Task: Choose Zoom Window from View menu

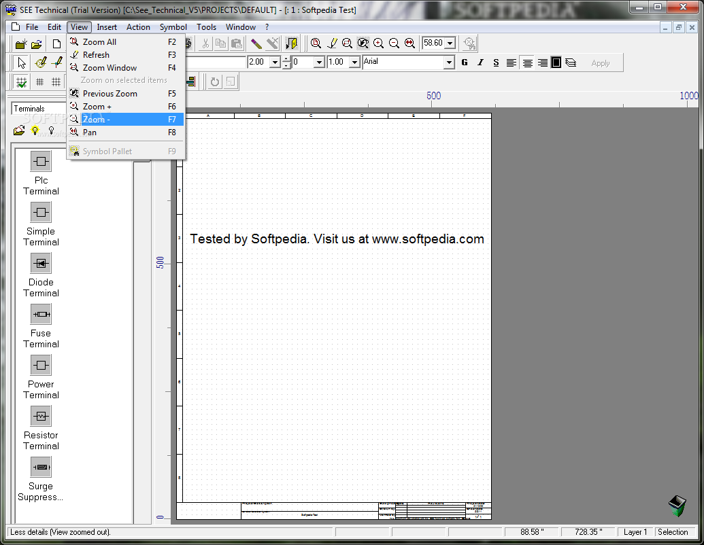Action: click(126, 68)
